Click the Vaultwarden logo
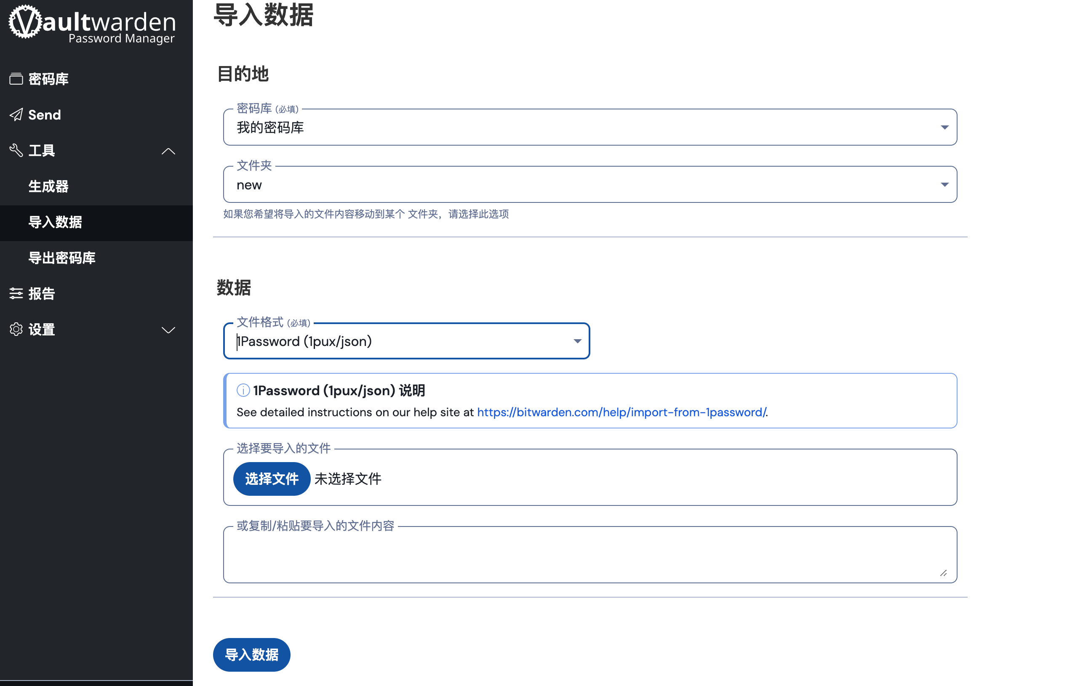Screen dimensions: 1083x686 [92, 25]
